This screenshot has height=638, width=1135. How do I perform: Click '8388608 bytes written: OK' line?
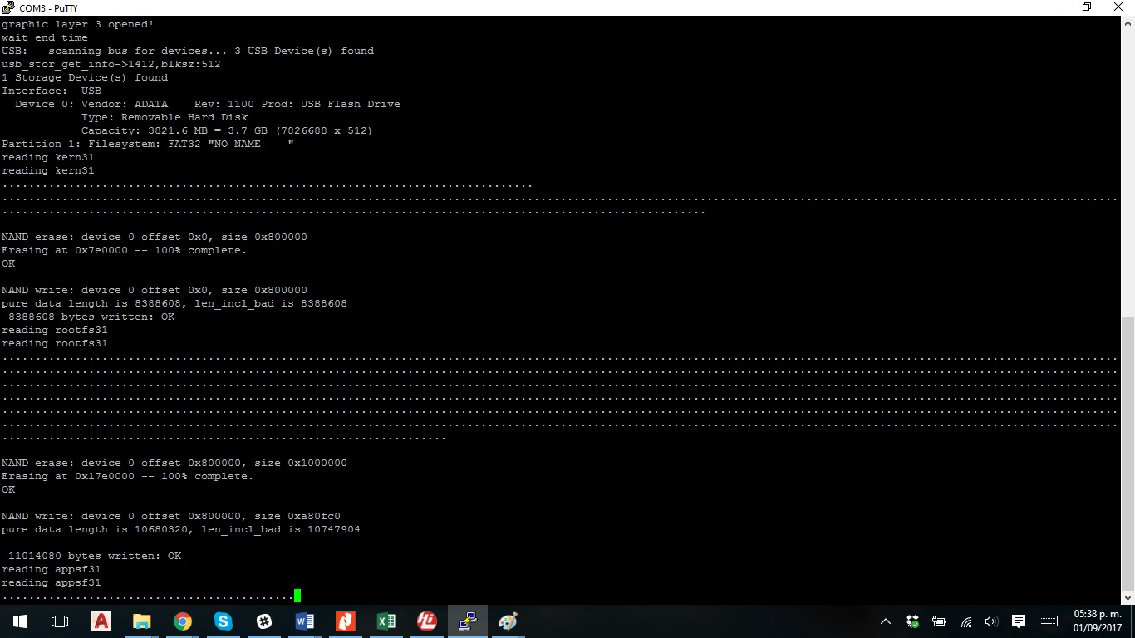[x=91, y=317]
